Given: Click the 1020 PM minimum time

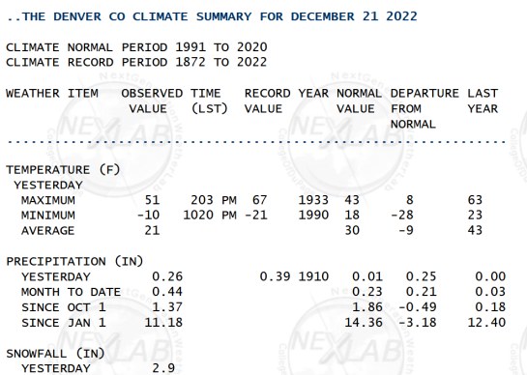Looking at the screenshot, I should pyautogui.click(x=210, y=216).
